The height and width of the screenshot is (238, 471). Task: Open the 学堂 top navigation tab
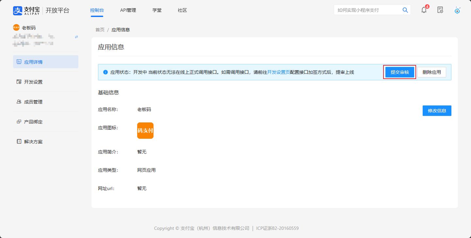point(157,10)
